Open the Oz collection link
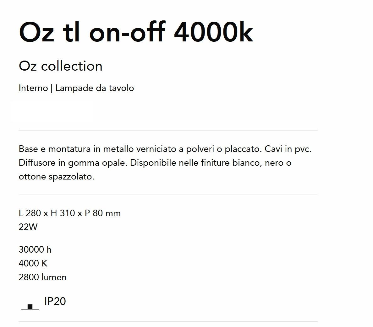Screen dimensions: 373x327 click(x=60, y=66)
